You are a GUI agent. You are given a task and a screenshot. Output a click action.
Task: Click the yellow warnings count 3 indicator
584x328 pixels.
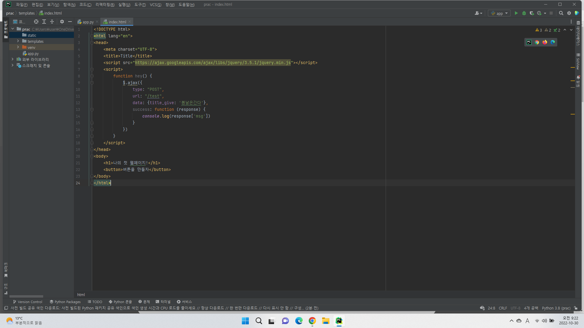(539, 30)
